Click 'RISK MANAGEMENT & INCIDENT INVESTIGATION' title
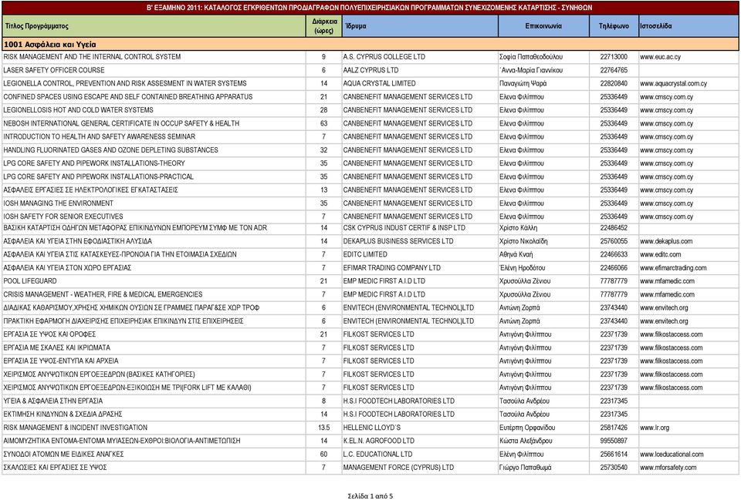This screenshot has width=741, height=500. 76,428
